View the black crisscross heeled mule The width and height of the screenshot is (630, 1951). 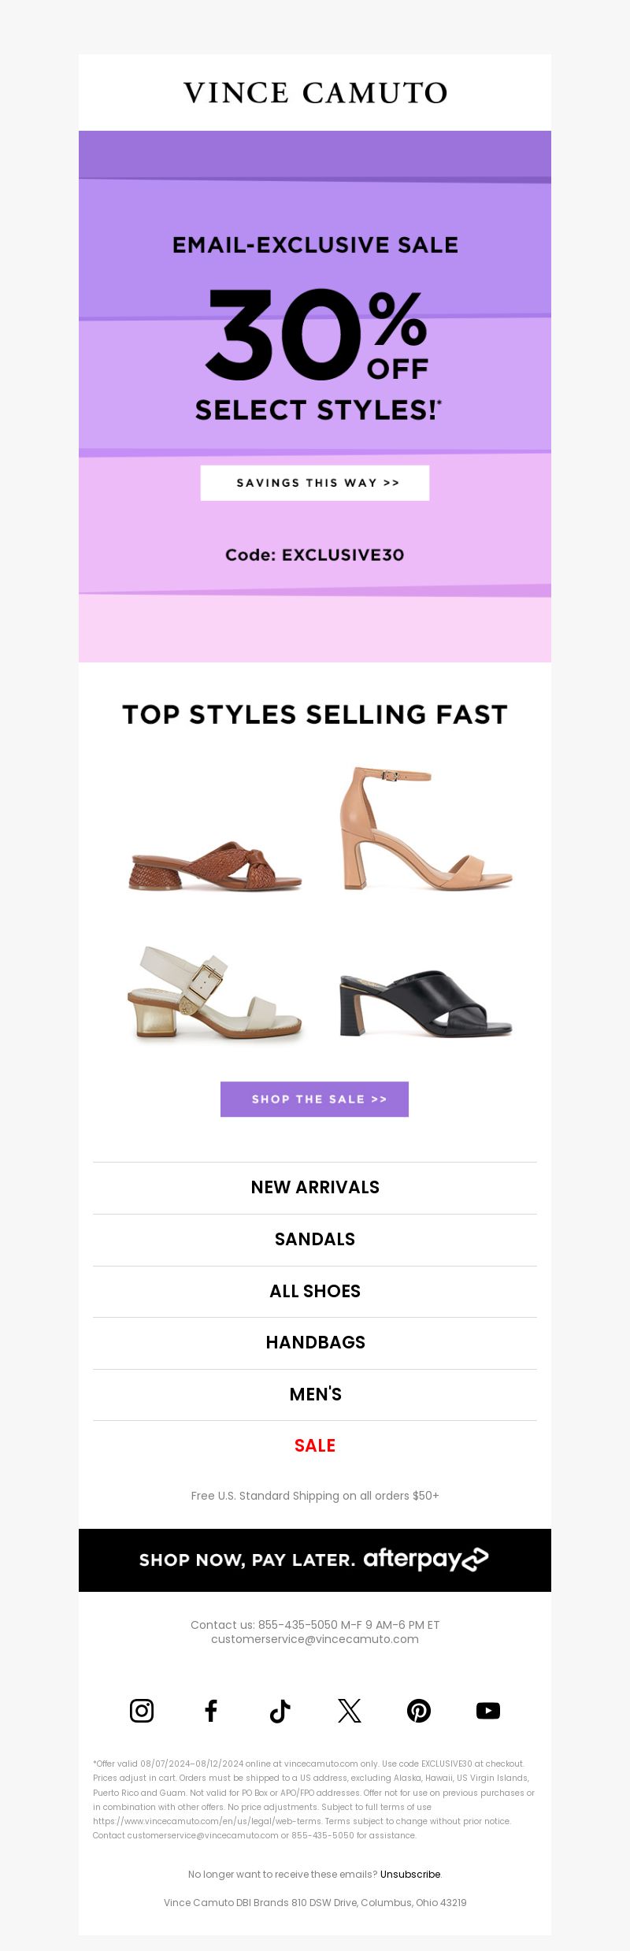[x=426, y=1003]
